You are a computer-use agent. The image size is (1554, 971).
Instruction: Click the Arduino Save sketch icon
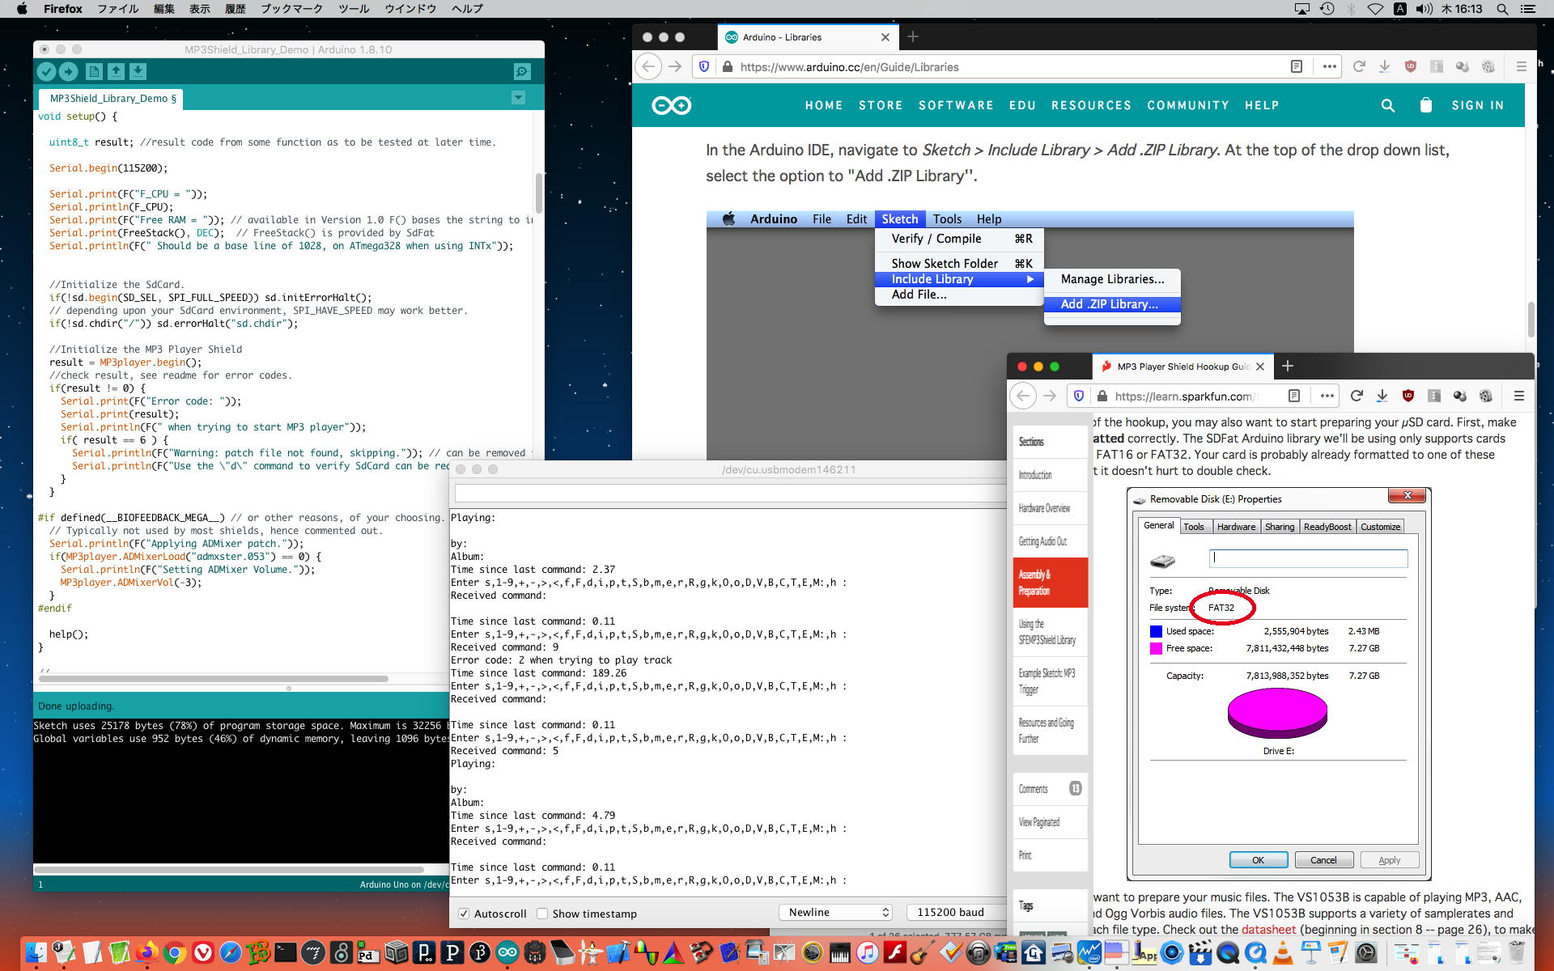(x=138, y=72)
